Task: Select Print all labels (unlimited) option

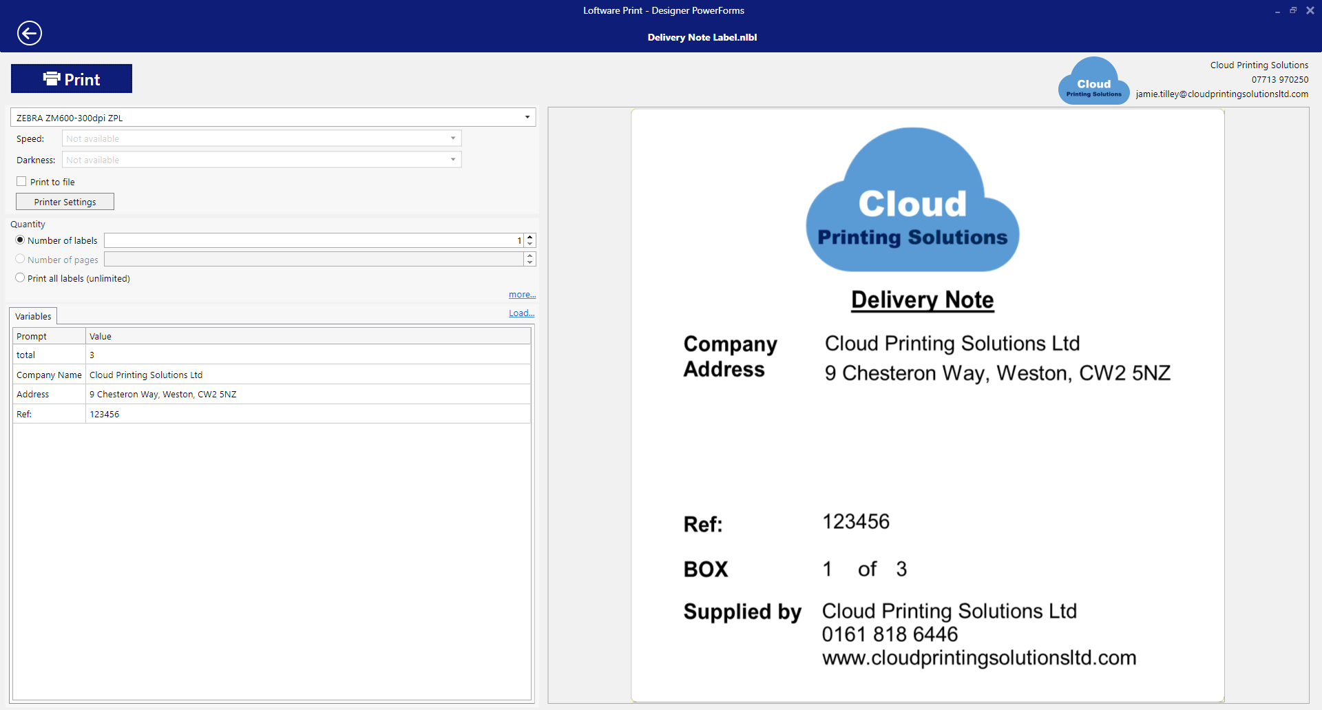Action: (x=20, y=278)
